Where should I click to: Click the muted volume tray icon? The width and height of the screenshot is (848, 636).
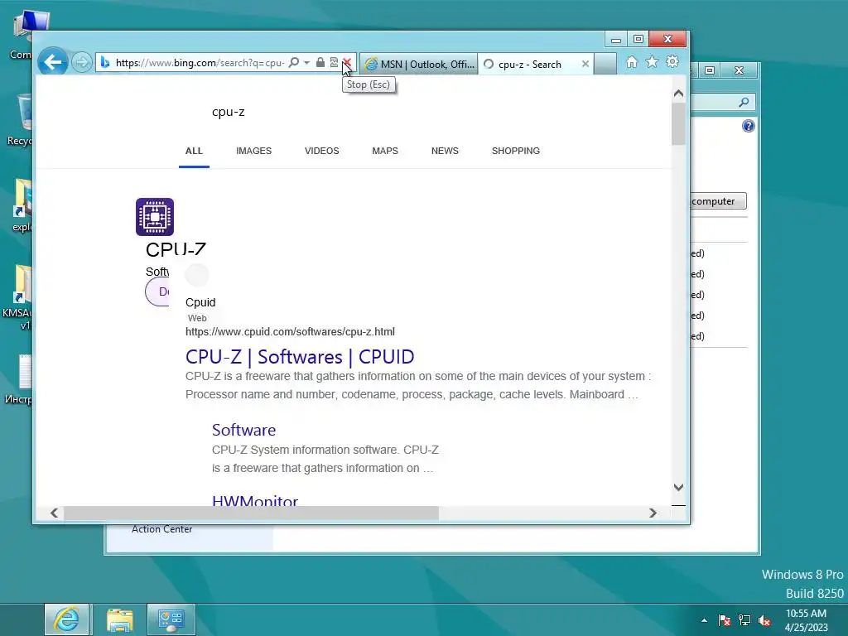(x=764, y=620)
